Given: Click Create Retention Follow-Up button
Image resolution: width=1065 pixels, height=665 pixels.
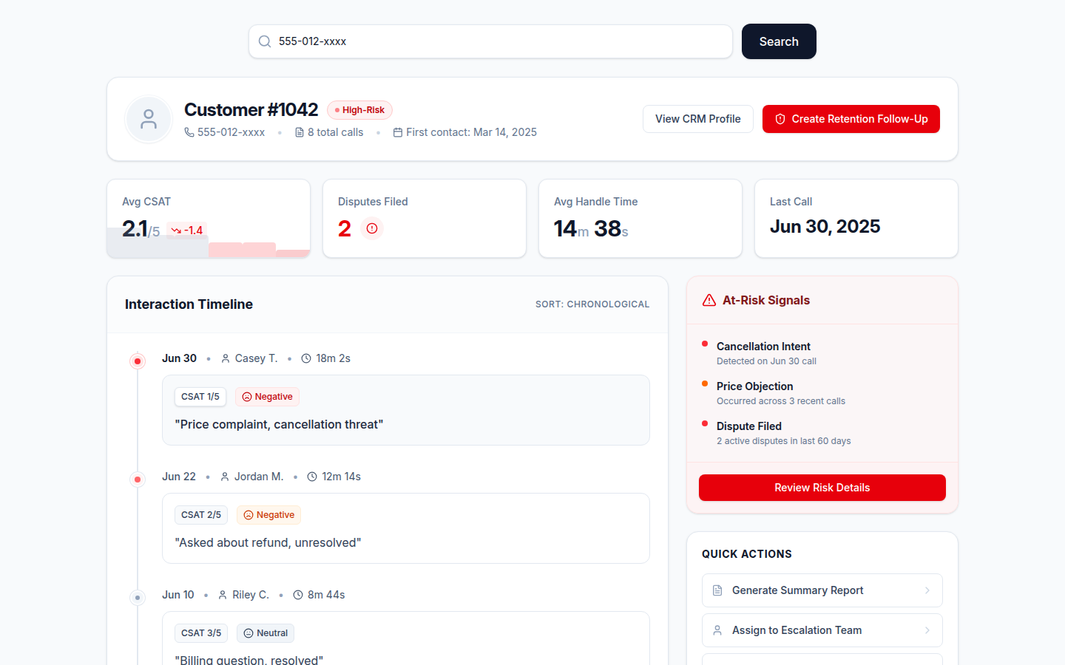Looking at the screenshot, I should click(851, 119).
